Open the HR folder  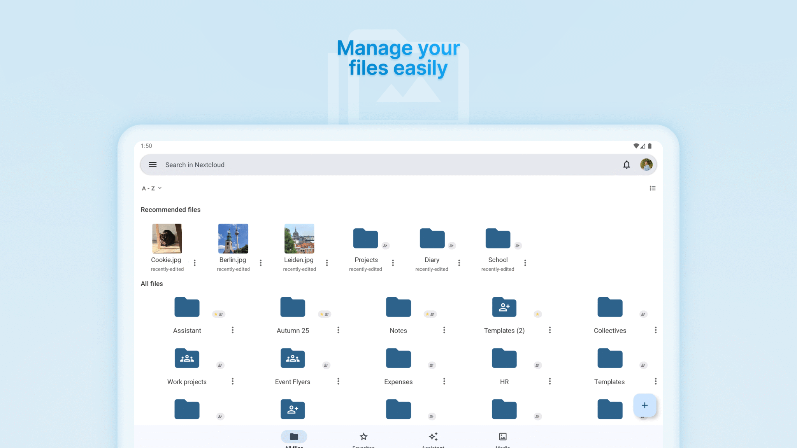pyautogui.click(x=504, y=358)
